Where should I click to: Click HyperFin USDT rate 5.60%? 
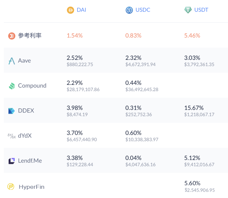(192, 183)
